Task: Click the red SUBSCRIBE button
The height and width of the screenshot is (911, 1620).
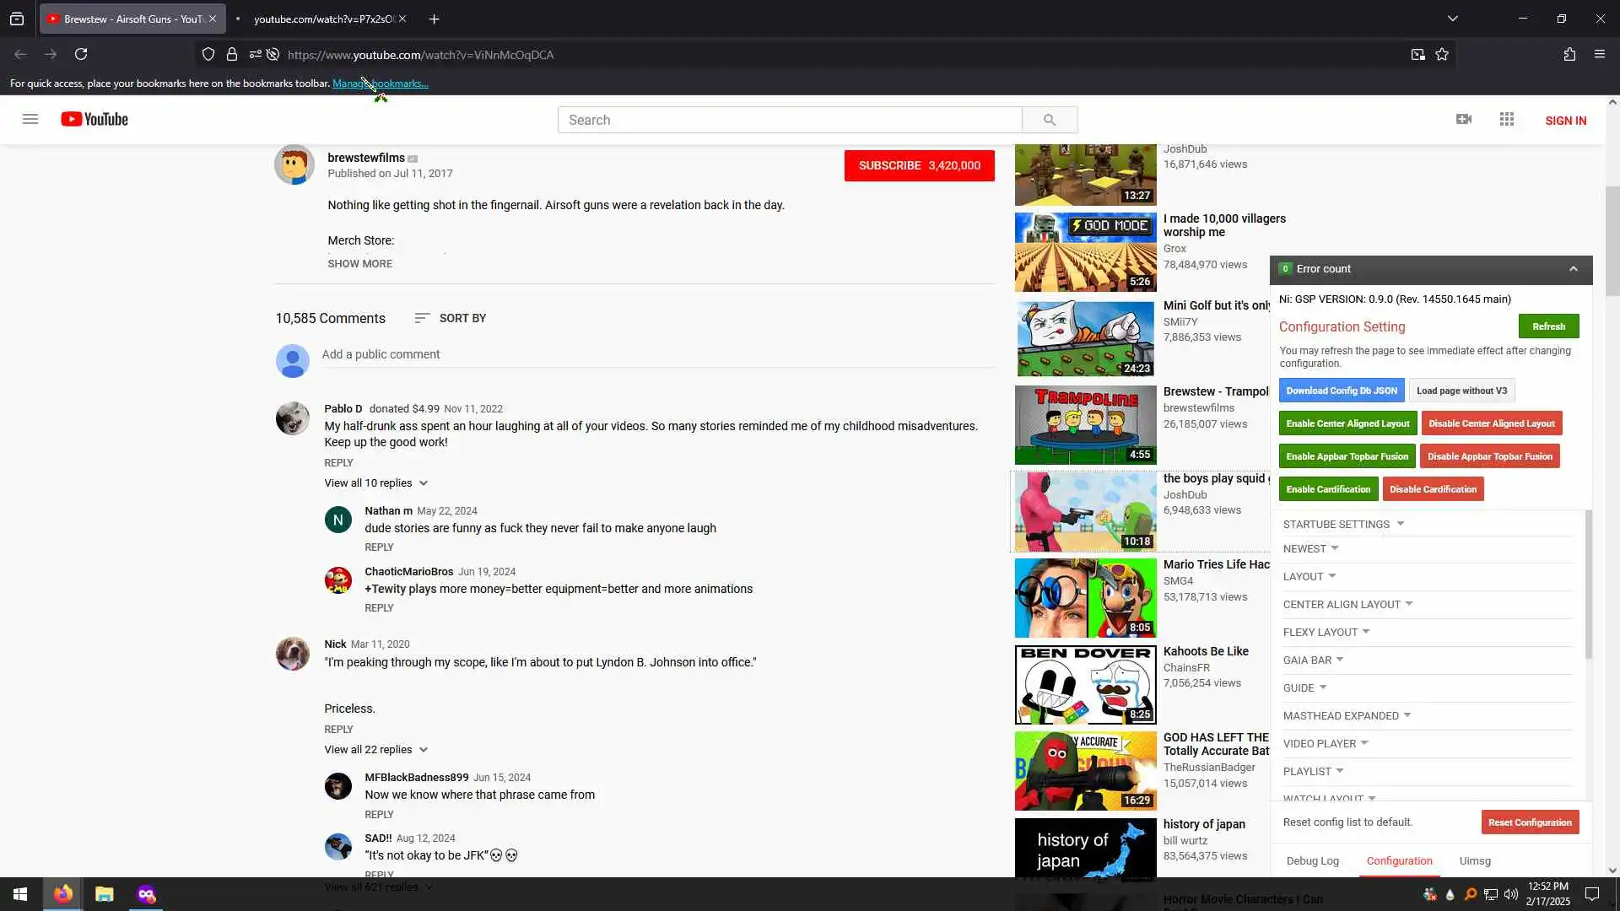Action: [919, 165]
